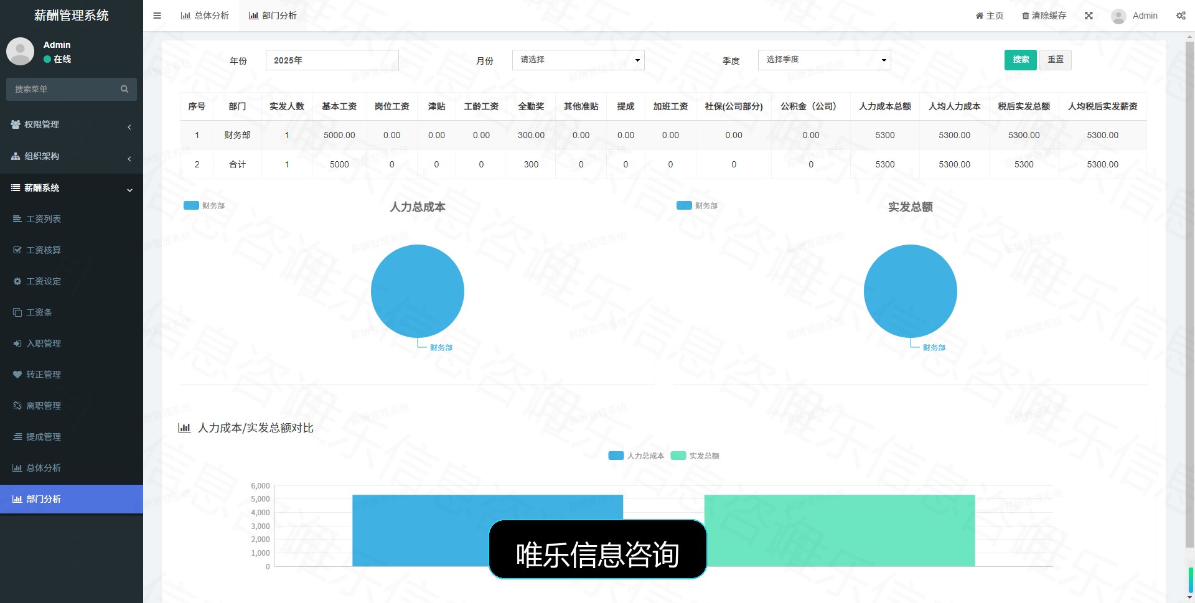Click the 工资列表 list icon
Viewport: 1195px width, 603px height.
pyautogui.click(x=17, y=219)
